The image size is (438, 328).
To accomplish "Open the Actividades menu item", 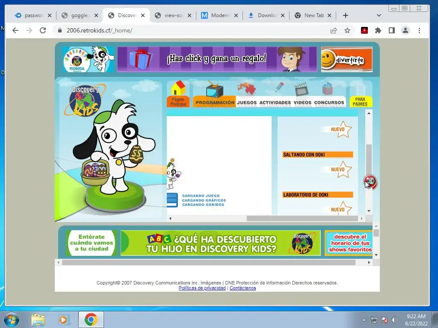I will click(x=275, y=95).
